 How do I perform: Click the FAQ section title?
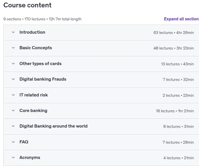(x=24, y=142)
